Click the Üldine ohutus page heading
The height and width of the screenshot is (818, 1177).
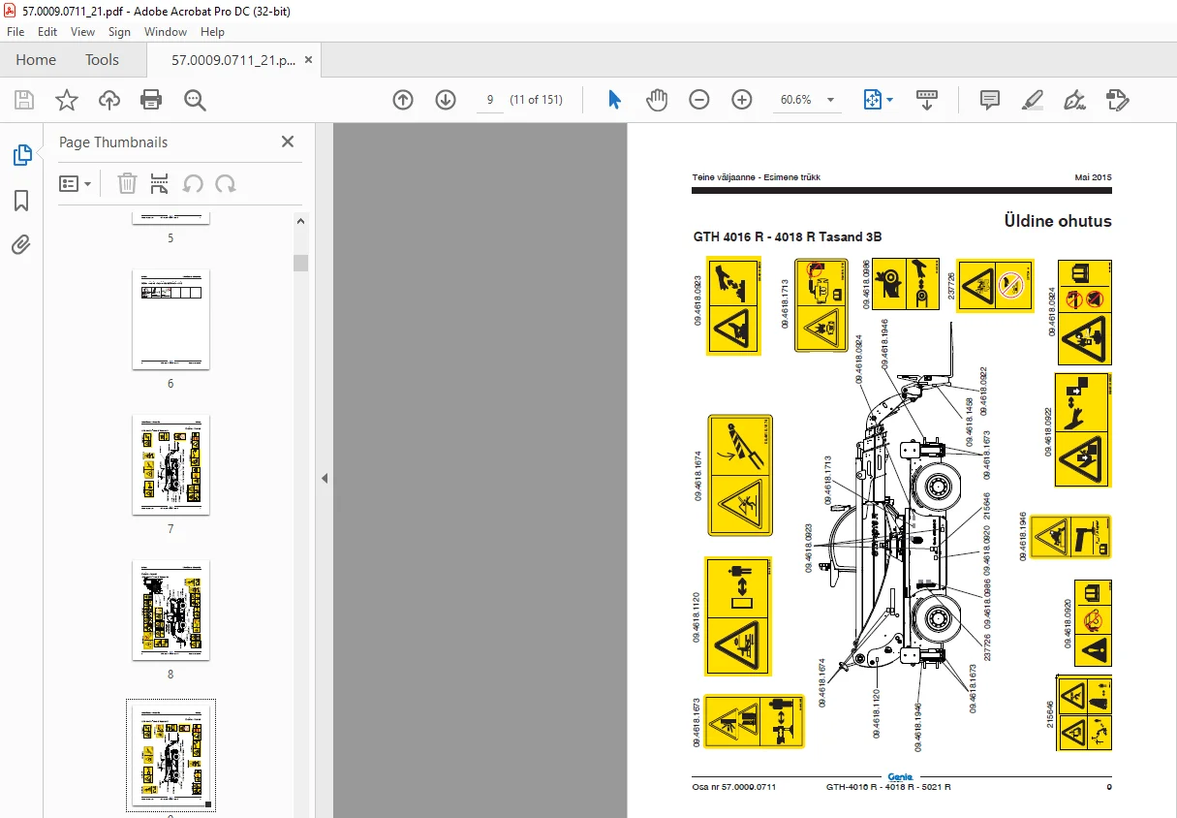pos(1058,221)
